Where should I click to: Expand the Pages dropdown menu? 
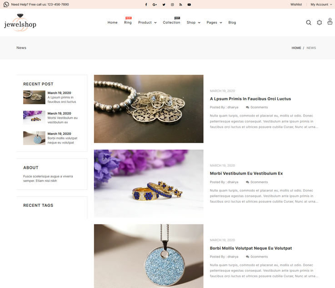pos(214,22)
